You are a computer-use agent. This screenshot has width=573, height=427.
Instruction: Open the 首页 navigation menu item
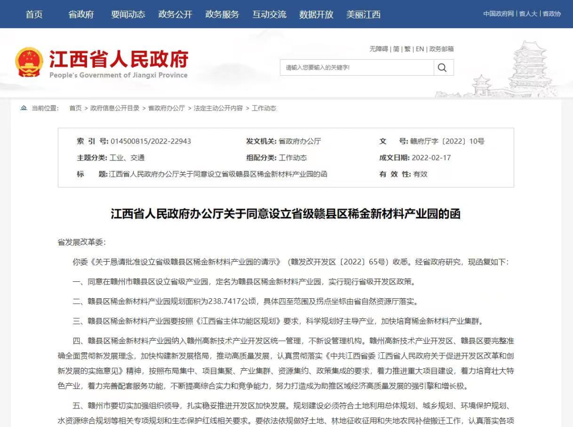34,14
